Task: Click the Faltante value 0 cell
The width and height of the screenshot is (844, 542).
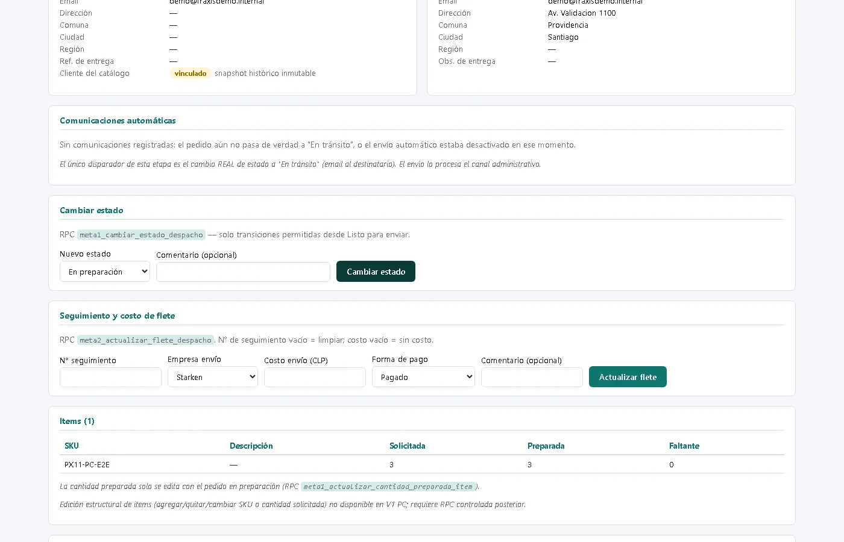Action: point(672,464)
